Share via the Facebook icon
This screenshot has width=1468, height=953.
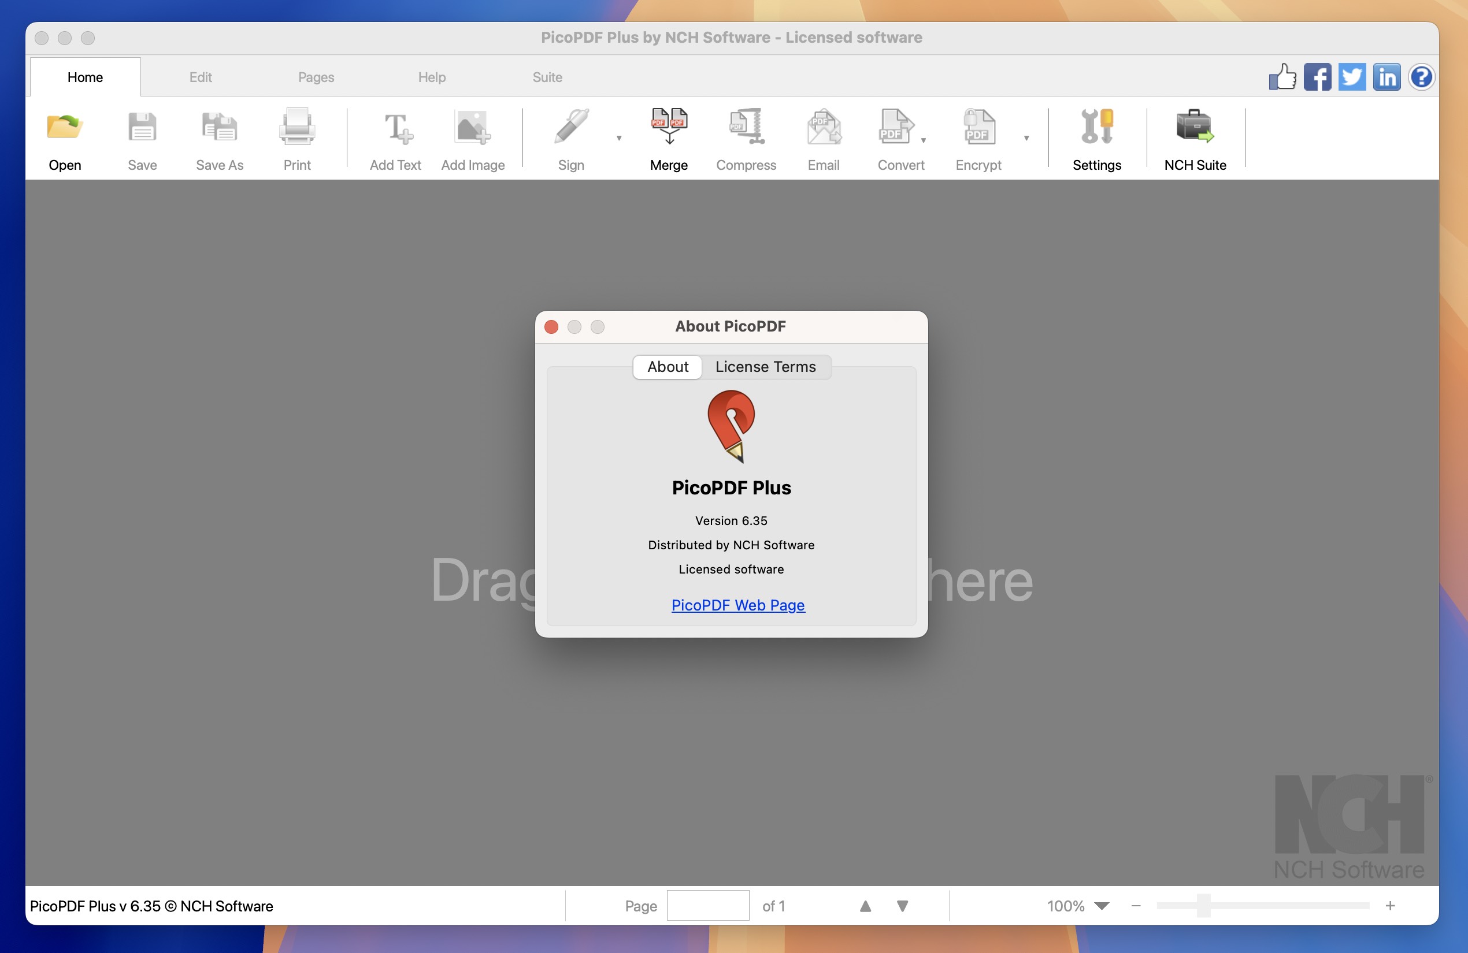pyautogui.click(x=1317, y=77)
